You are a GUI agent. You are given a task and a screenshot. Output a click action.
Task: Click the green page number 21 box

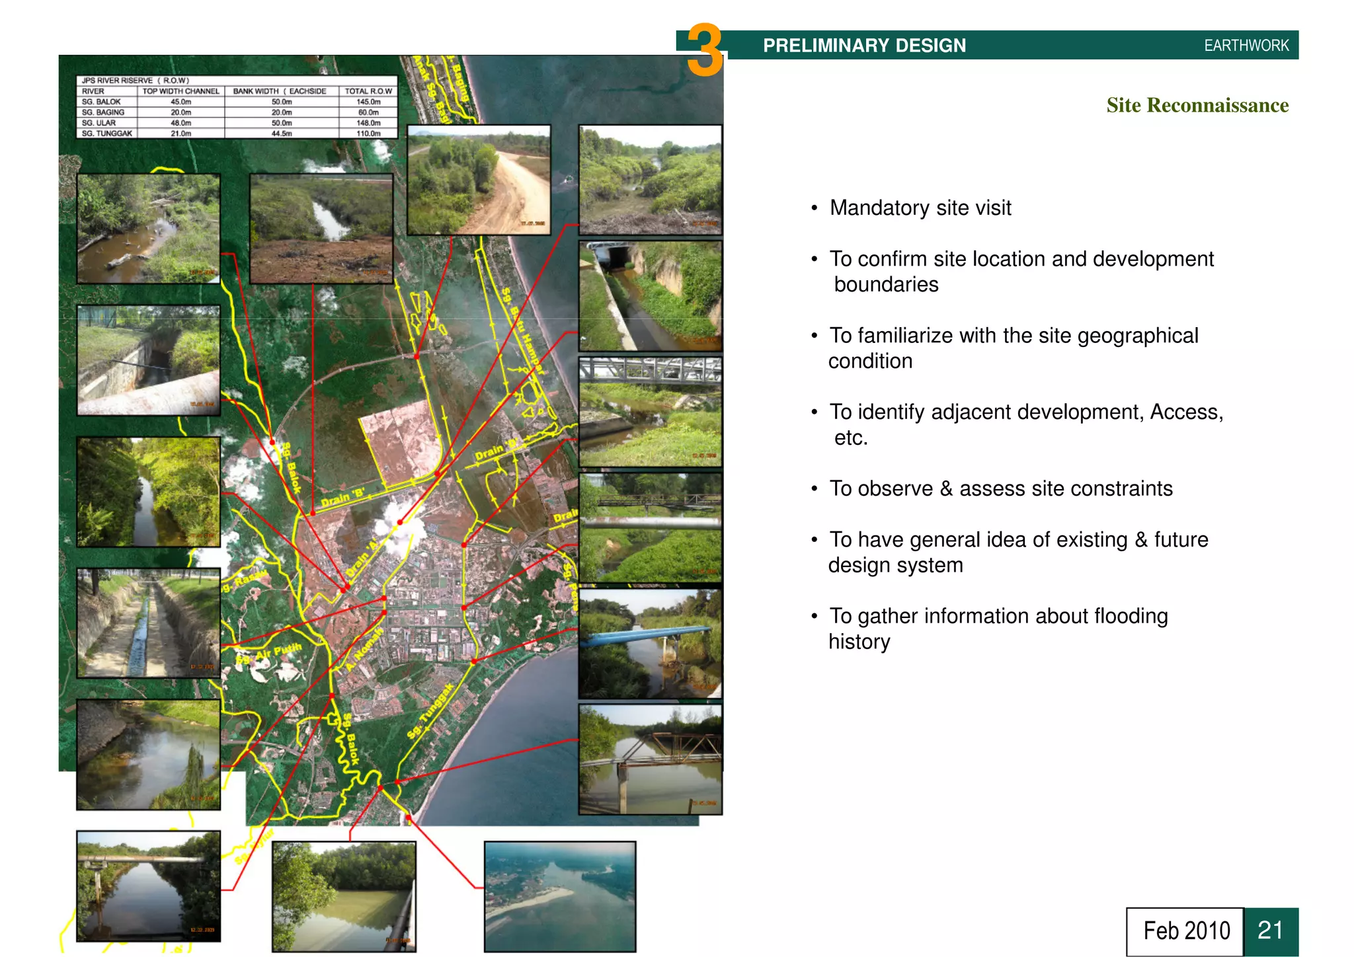tap(1270, 931)
